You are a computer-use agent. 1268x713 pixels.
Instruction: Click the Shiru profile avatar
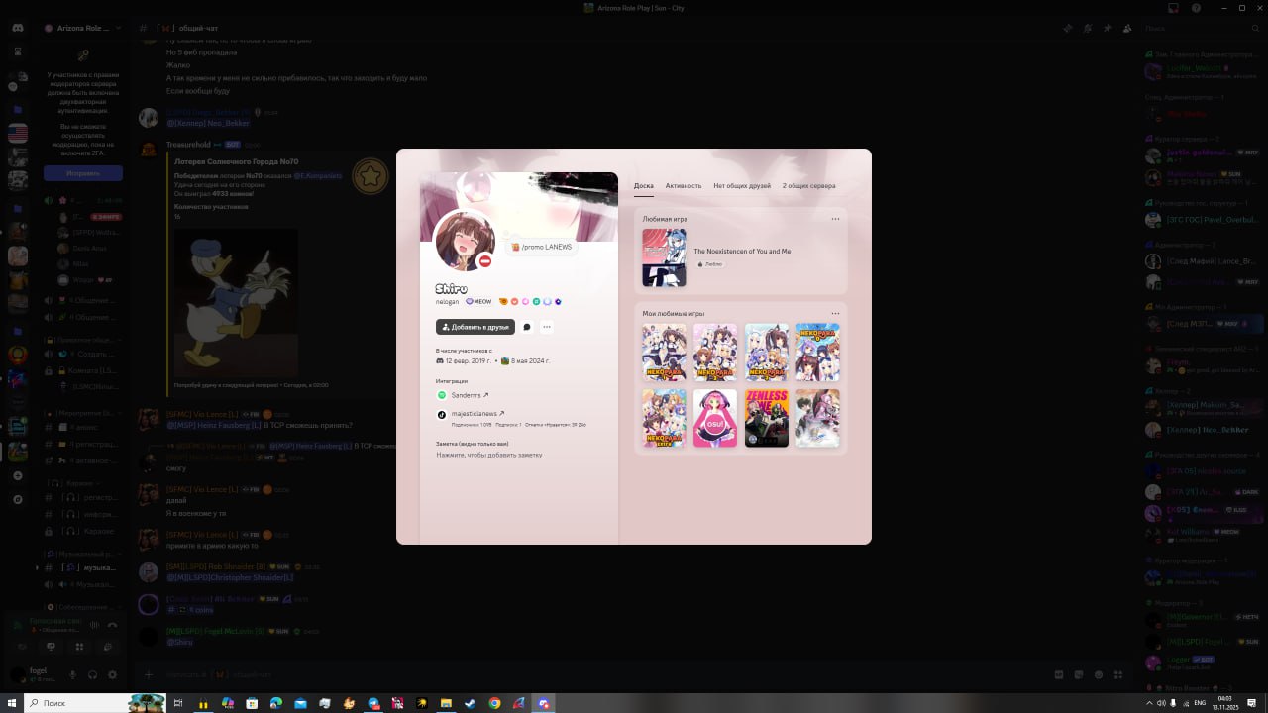point(465,240)
